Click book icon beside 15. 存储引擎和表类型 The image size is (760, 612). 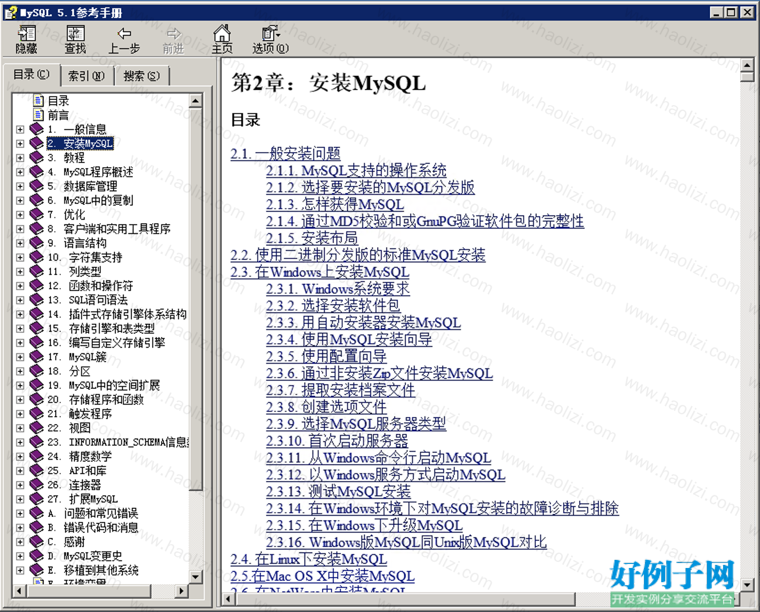[36, 328]
